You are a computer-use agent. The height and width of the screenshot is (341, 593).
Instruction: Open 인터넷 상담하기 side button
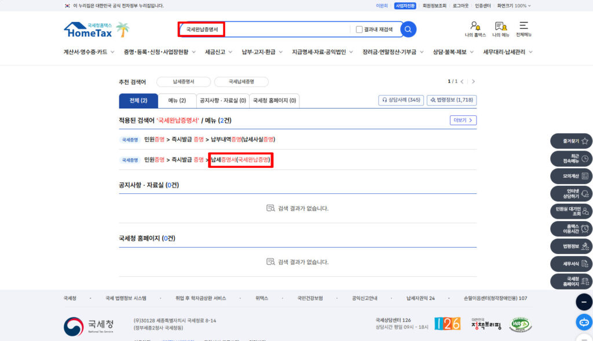tap(571, 193)
